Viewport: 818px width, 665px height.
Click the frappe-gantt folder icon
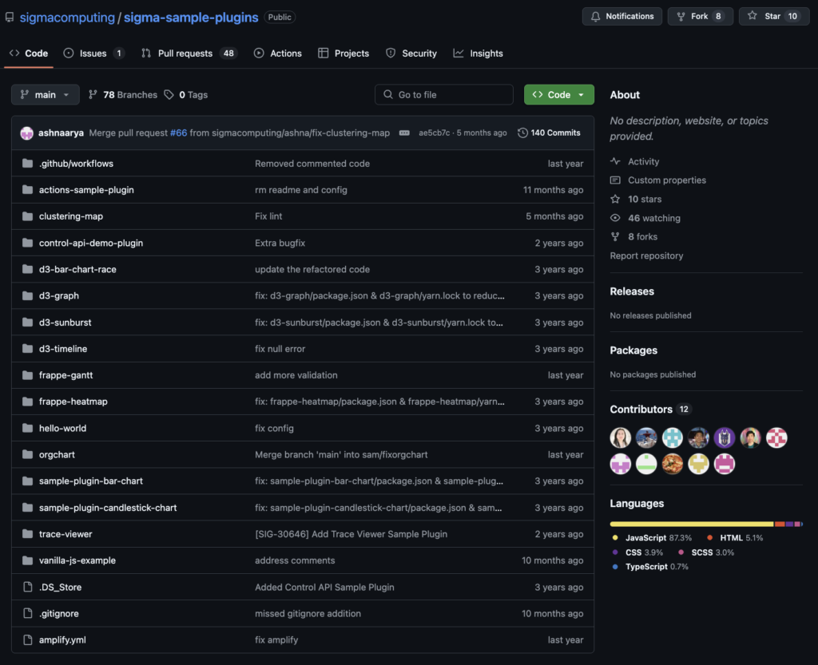tap(28, 375)
